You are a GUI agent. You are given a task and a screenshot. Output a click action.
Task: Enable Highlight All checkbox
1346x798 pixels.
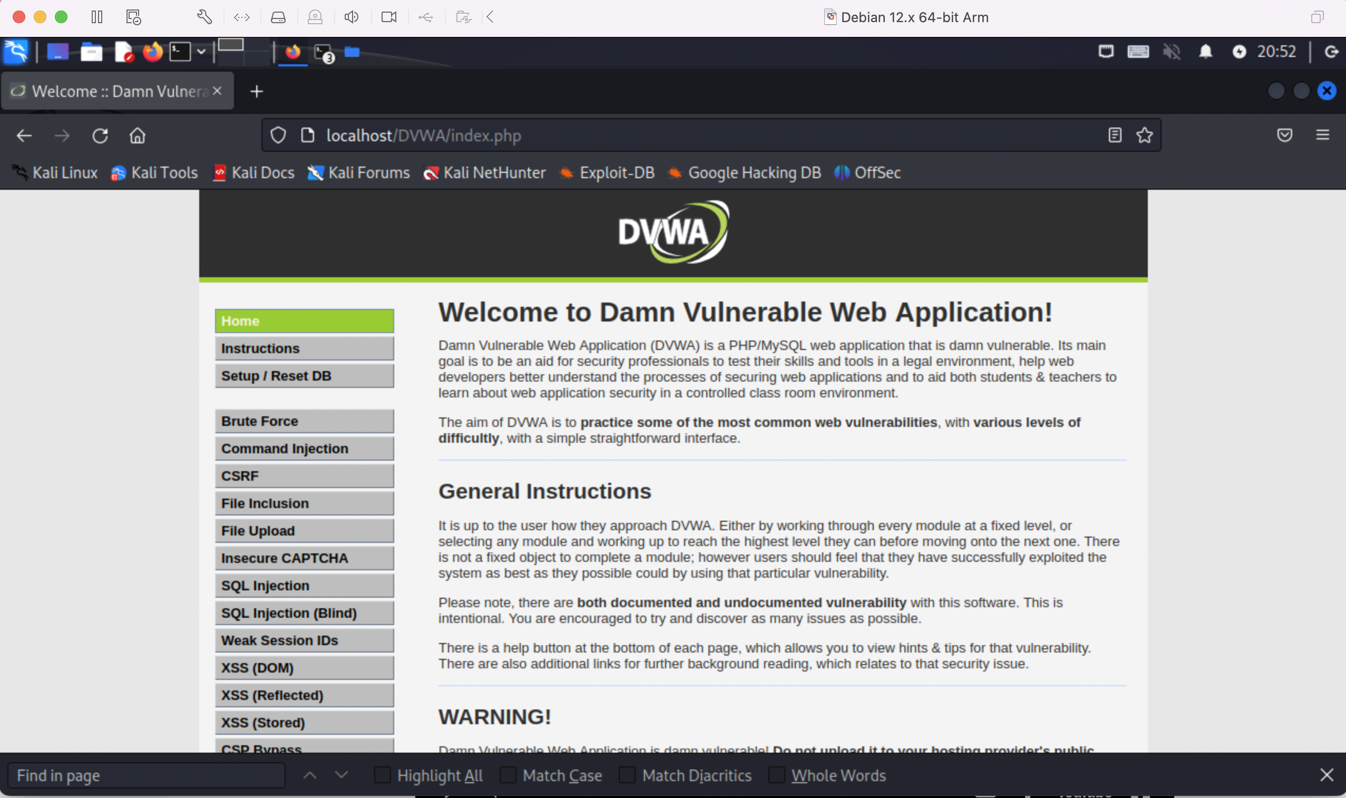point(382,775)
